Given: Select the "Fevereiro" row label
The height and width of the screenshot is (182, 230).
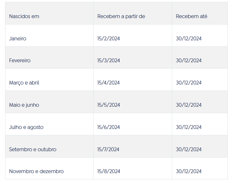Looking at the screenshot, I should [20, 60].
